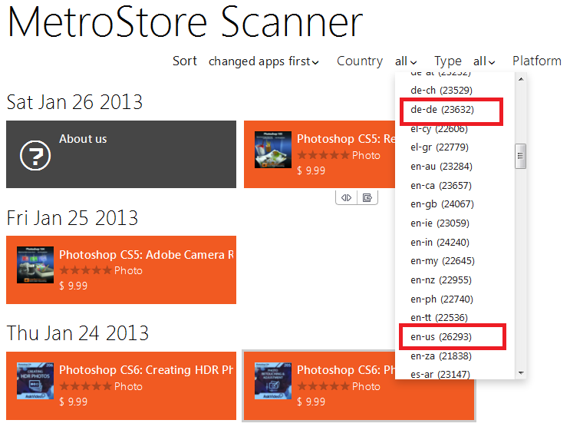Image resolution: width=570 pixels, height=430 pixels.
Task: Select el-gr (22779) in country list
Action: click(x=440, y=147)
